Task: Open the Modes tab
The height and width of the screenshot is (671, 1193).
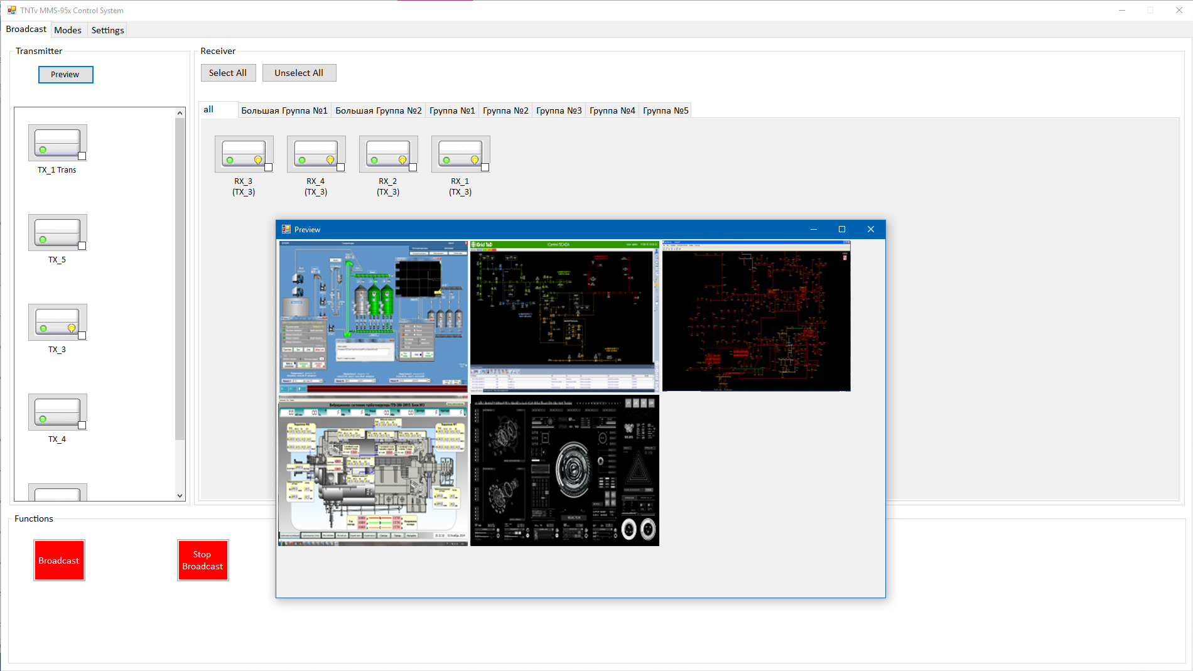Action: pos(67,30)
